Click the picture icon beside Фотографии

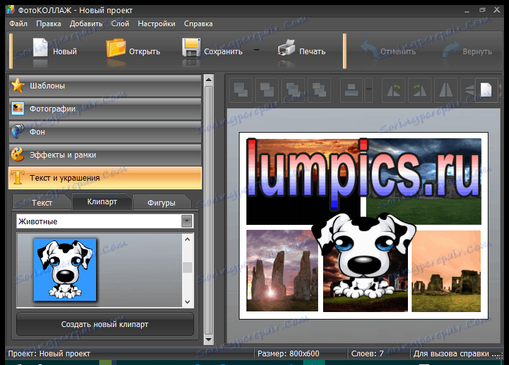point(18,108)
